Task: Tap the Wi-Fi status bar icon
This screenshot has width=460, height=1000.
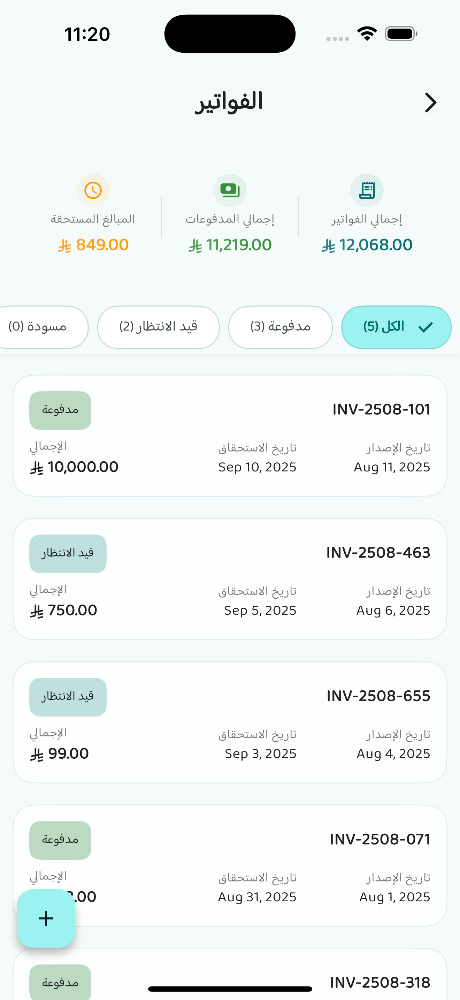Action: tap(367, 34)
